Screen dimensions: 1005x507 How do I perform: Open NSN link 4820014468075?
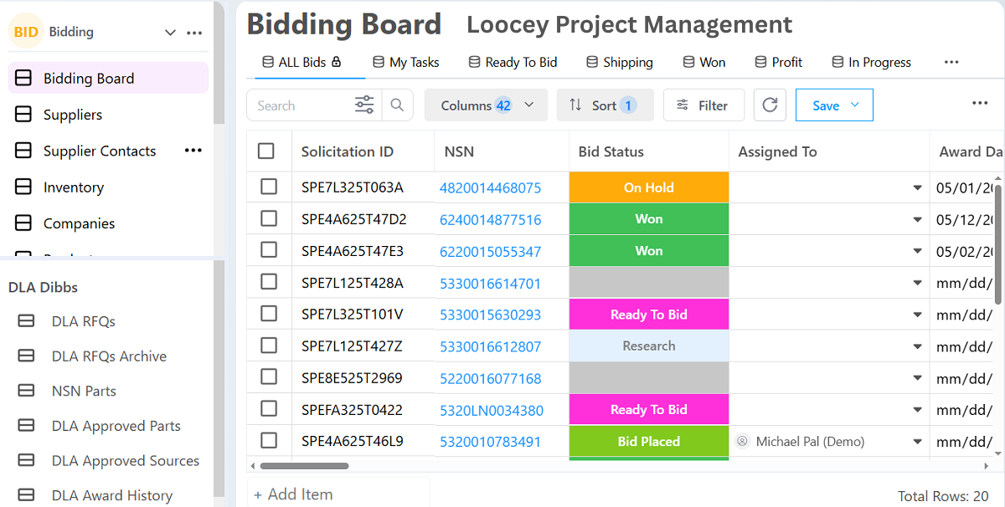coord(490,188)
